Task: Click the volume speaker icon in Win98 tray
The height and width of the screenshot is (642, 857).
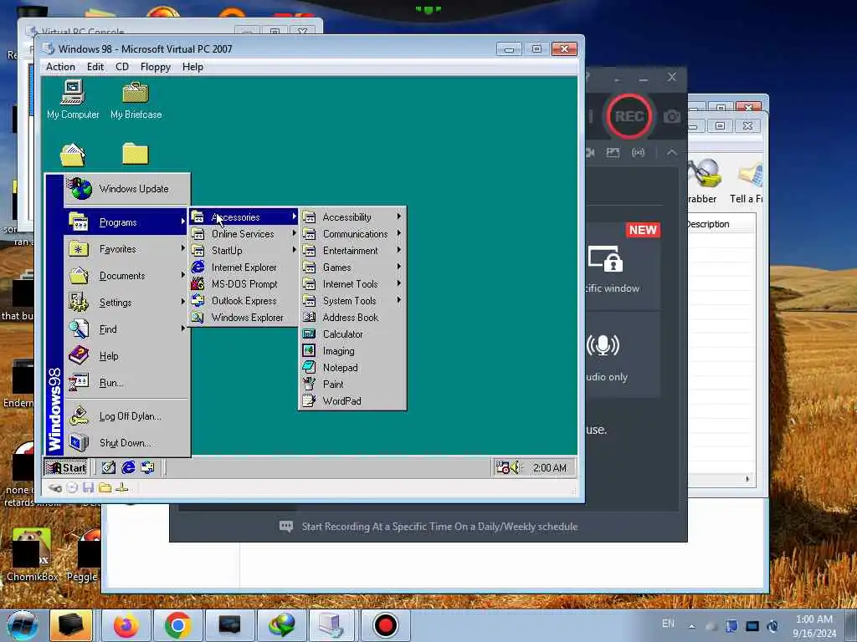Action: pyautogui.click(x=516, y=467)
